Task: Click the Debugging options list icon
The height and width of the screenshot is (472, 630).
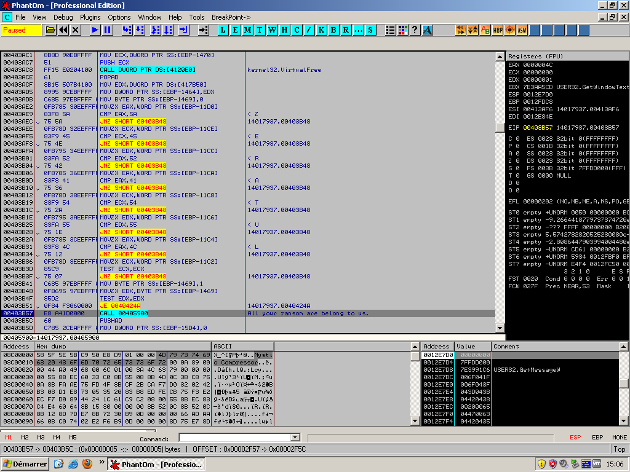Action: tap(390, 30)
